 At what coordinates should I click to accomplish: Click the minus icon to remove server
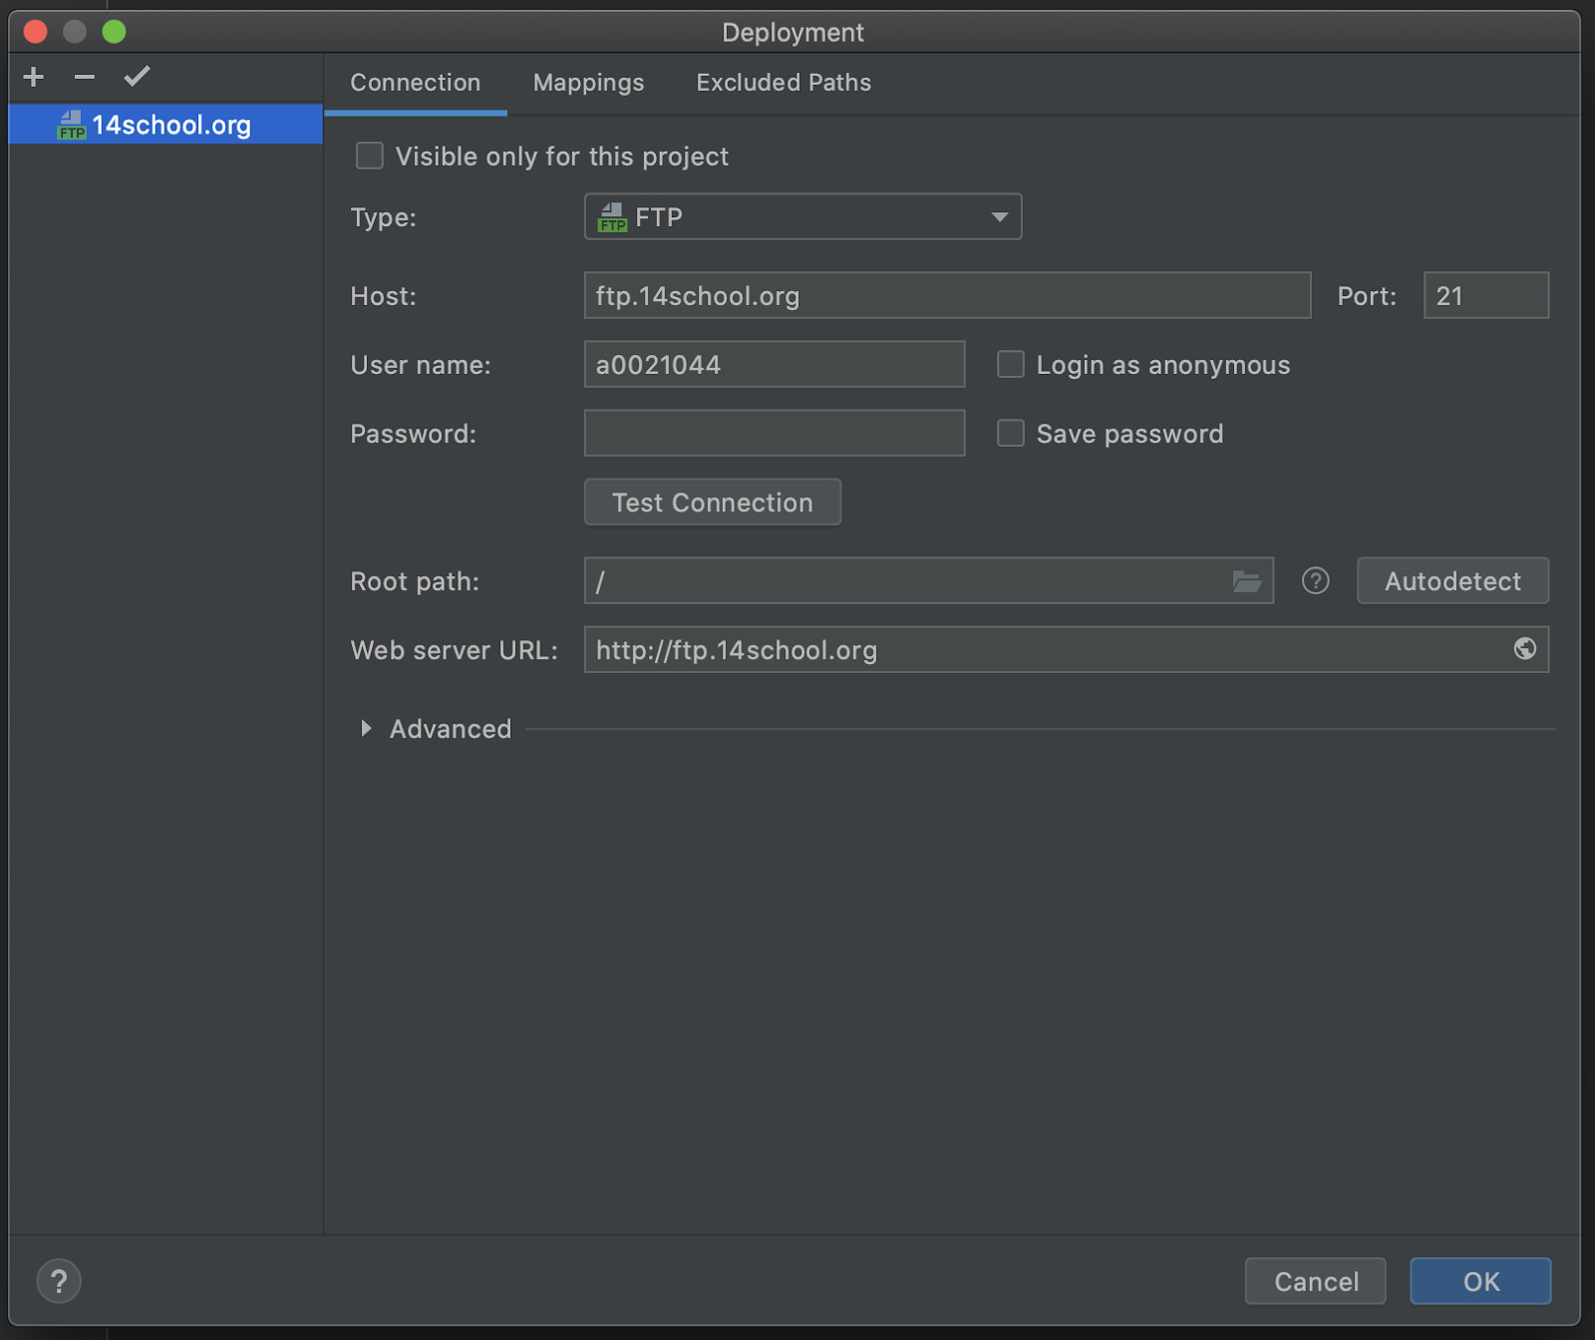[85, 77]
